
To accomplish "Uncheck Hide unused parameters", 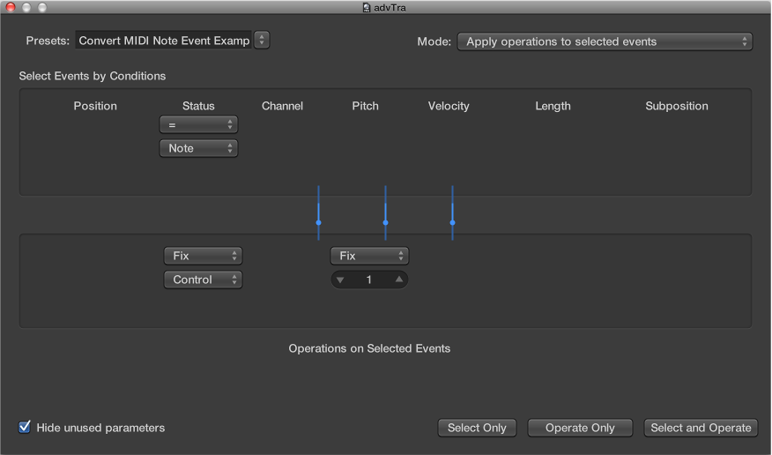I will pos(24,427).
